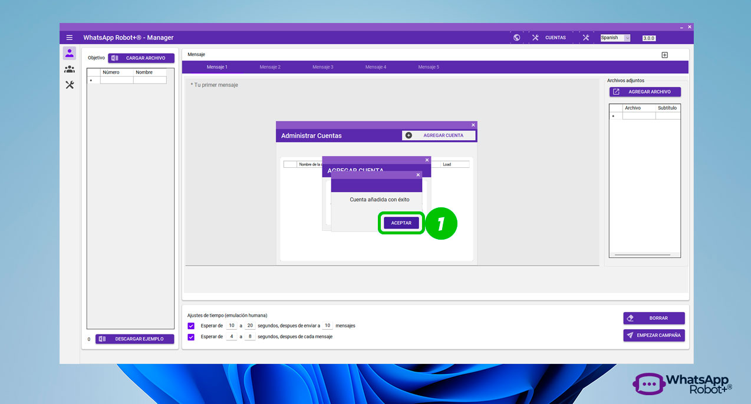Toggle the checkbox for waiting 10 to 20 seconds
This screenshot has width=751, height=404.
coord(191,326)
